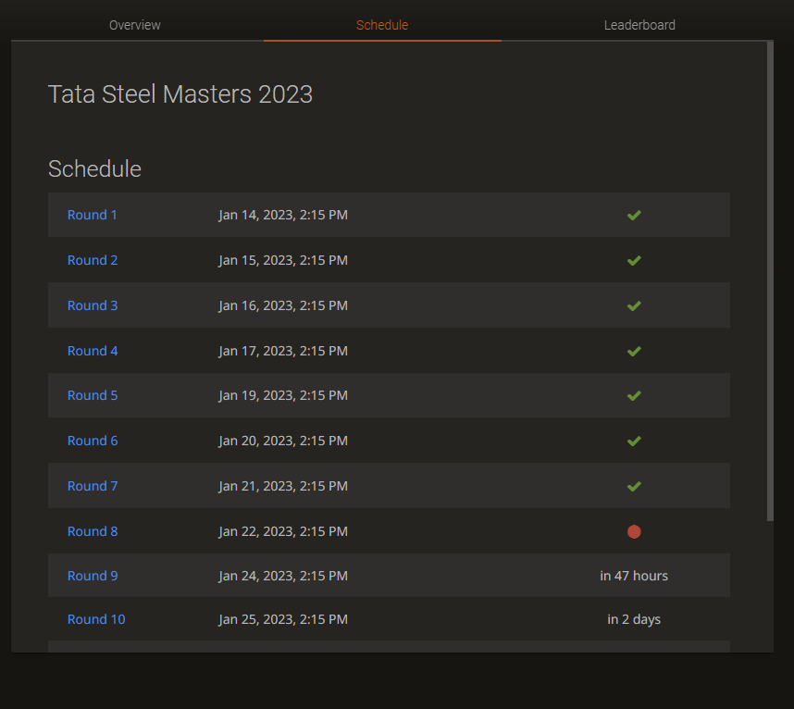Click the finished status icon for Round 6
The height and width of the screenshot is (709, 794).
pos(634,441)
